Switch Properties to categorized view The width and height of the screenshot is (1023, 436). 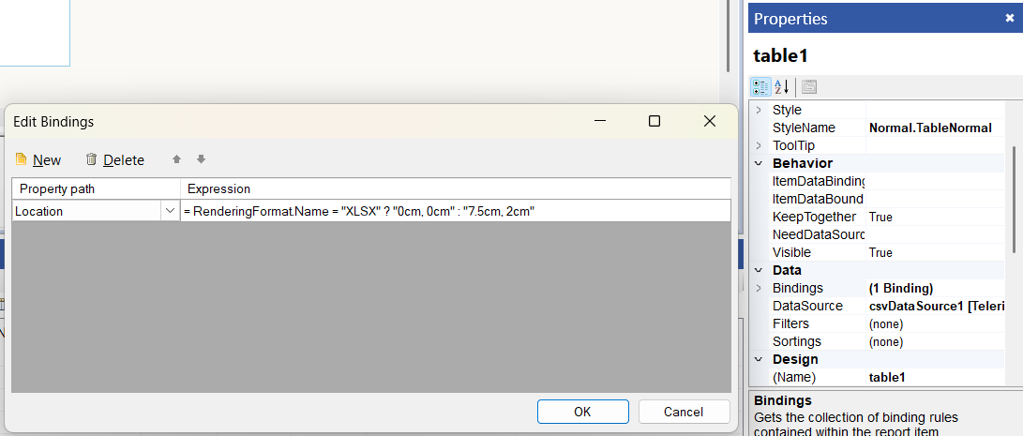point(760,86)
